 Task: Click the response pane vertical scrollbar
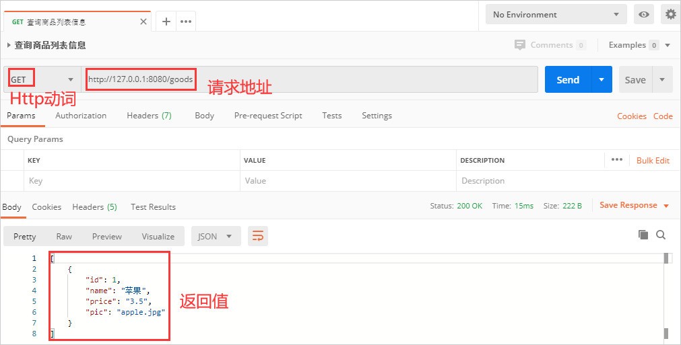(666, 296)
